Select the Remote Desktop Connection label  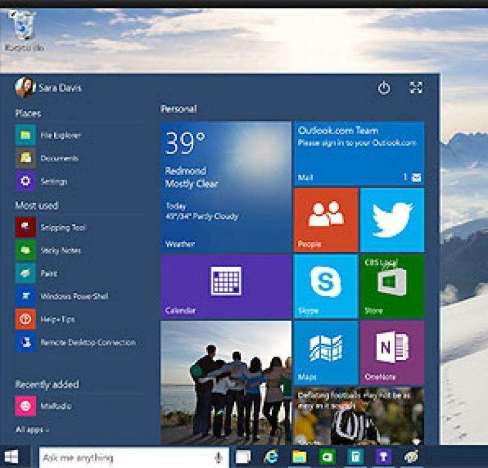pos(88,342)
